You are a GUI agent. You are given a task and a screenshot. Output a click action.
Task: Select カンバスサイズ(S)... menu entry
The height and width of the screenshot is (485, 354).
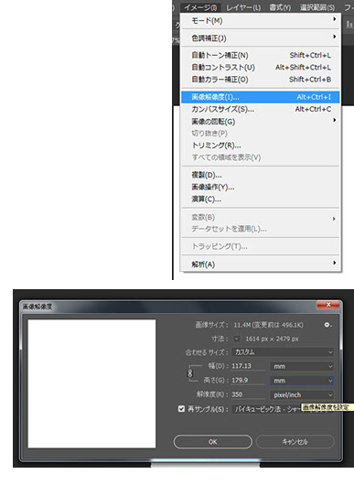261,109
